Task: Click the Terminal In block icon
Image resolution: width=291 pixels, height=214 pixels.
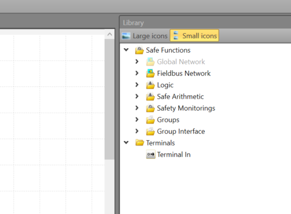Action: coord(150,154)
